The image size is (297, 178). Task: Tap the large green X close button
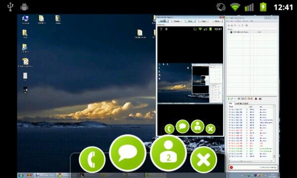(203, 160)
